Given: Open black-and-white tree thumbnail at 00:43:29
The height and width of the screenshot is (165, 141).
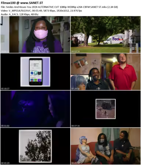Looking at the screenshot, I should pos(35,146).
